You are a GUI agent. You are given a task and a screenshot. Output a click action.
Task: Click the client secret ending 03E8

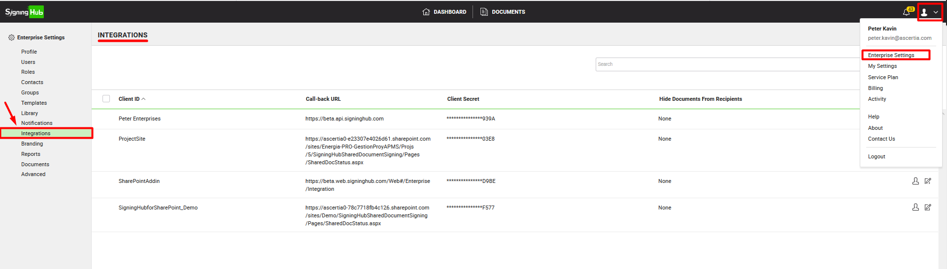[471, 139]
